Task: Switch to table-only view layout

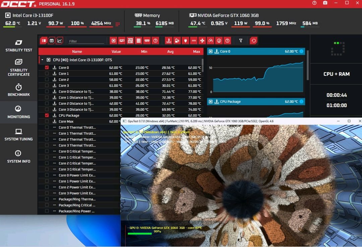Action: click(x=52, y=41)
